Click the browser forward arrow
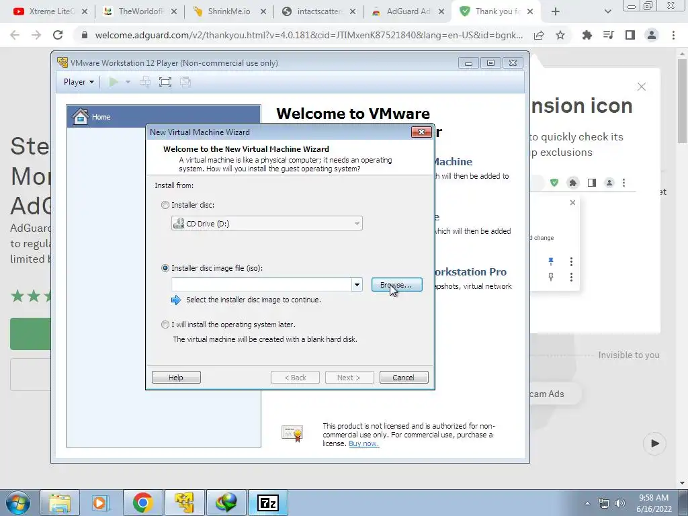688x516 pixels. pos(36,35)
